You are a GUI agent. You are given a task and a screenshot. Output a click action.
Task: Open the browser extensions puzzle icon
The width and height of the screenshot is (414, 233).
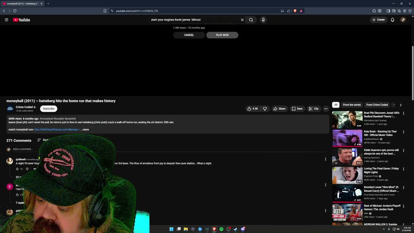374,11
